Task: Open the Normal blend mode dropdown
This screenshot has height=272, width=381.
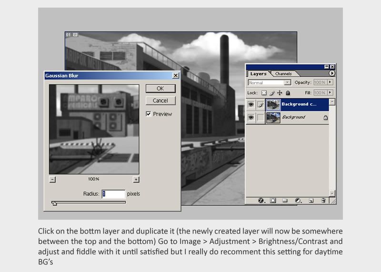Action: pos(270,83)
